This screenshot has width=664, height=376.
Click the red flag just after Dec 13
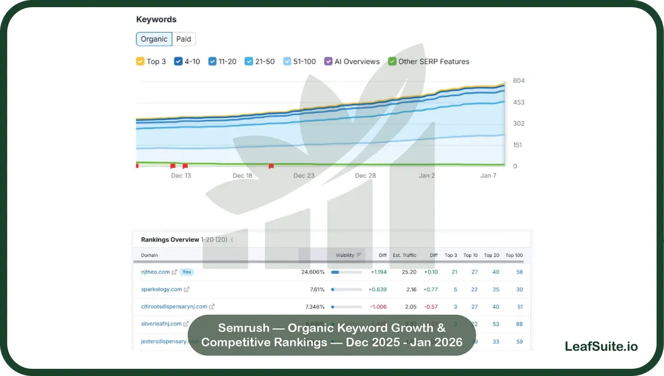coord(185,166)
